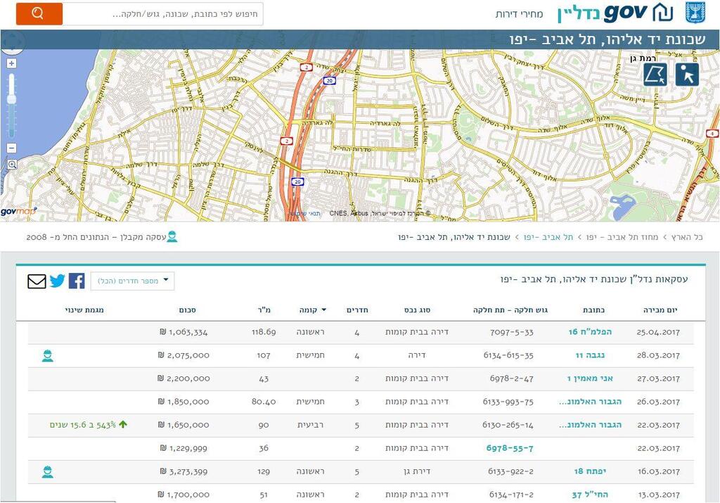Click the gov נדל"ן site logo
Image resolution: width=720 pixels, height=503 pixels.
pyautogui.click(x=615, y=13)
